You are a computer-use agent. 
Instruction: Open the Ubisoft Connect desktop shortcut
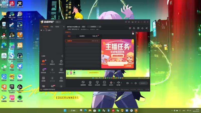coord(20,16)
